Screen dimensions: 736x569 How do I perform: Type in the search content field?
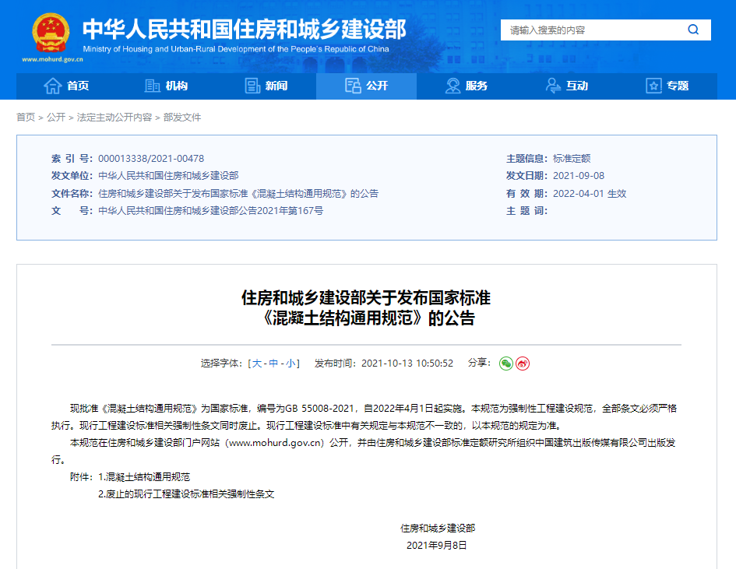point(592,30)
